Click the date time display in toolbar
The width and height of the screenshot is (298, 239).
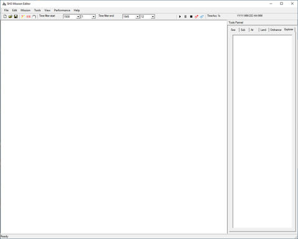coord(250,15)
